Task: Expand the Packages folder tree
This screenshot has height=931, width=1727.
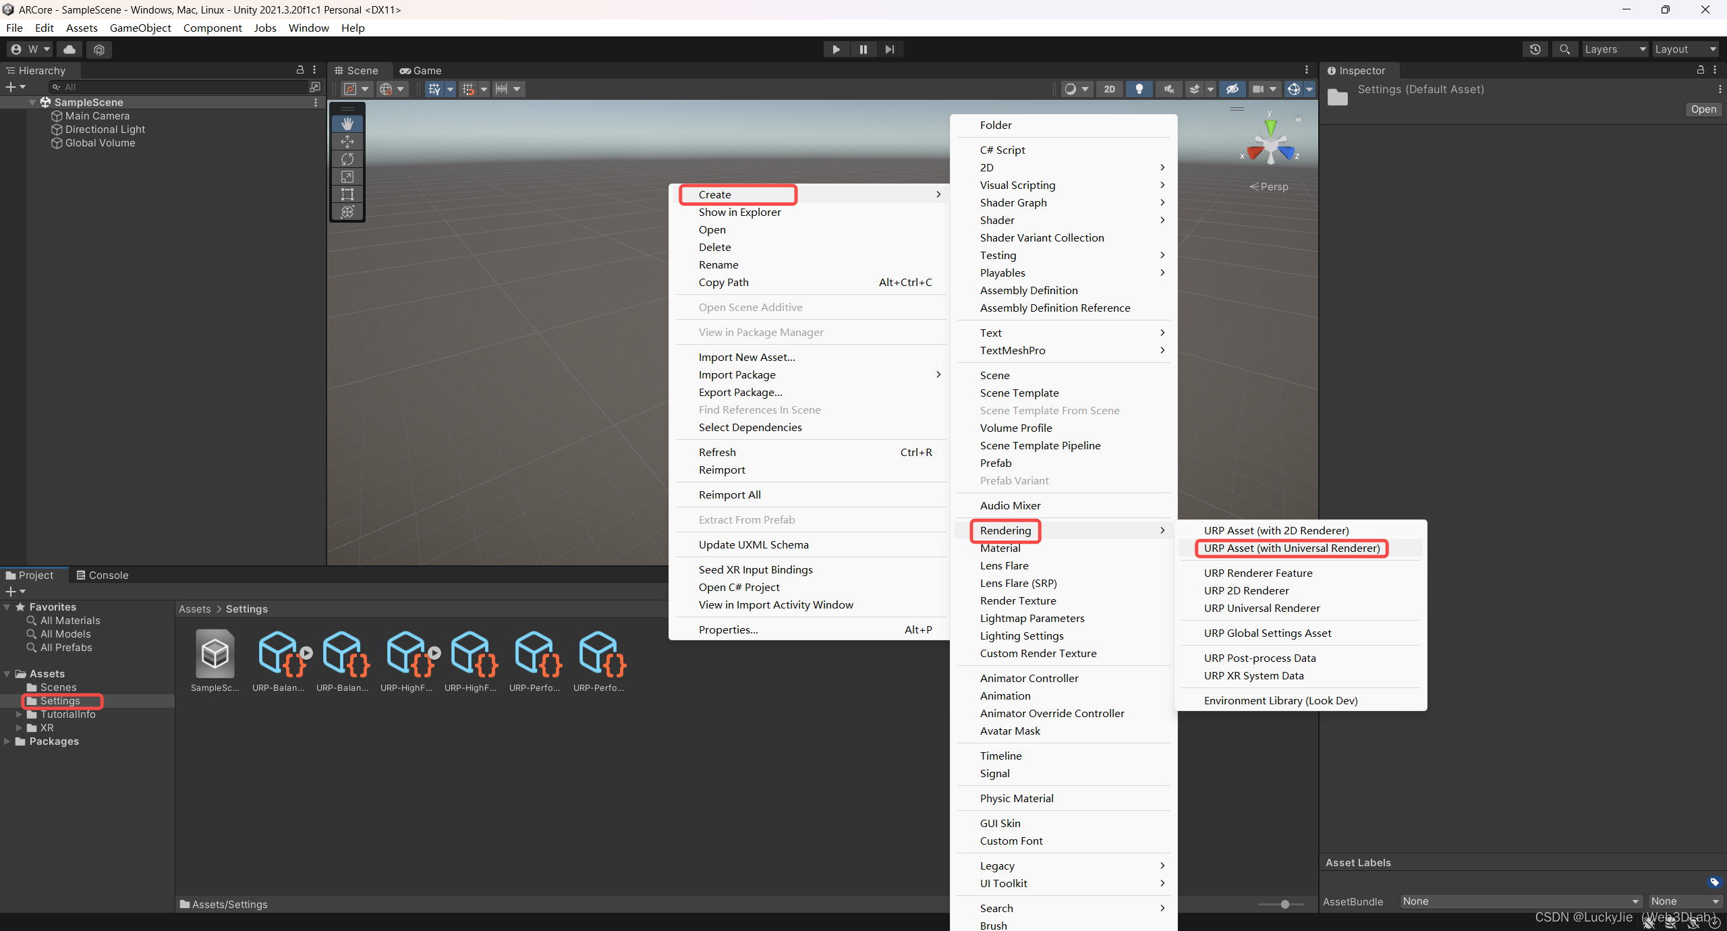Action: (7, 741)
